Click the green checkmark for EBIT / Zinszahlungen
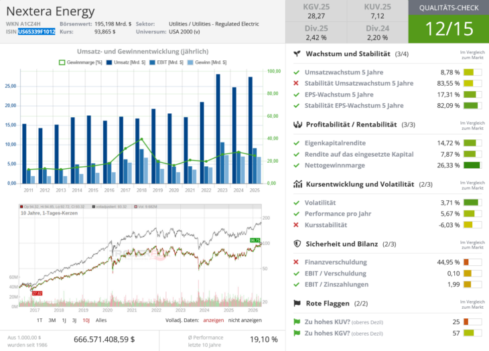This screenshot has width=489, height=351. coord(296,285)
